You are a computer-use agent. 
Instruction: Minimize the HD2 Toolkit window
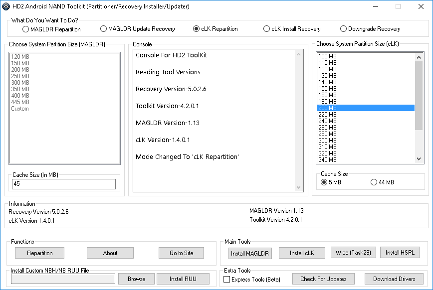click(376, 6)
